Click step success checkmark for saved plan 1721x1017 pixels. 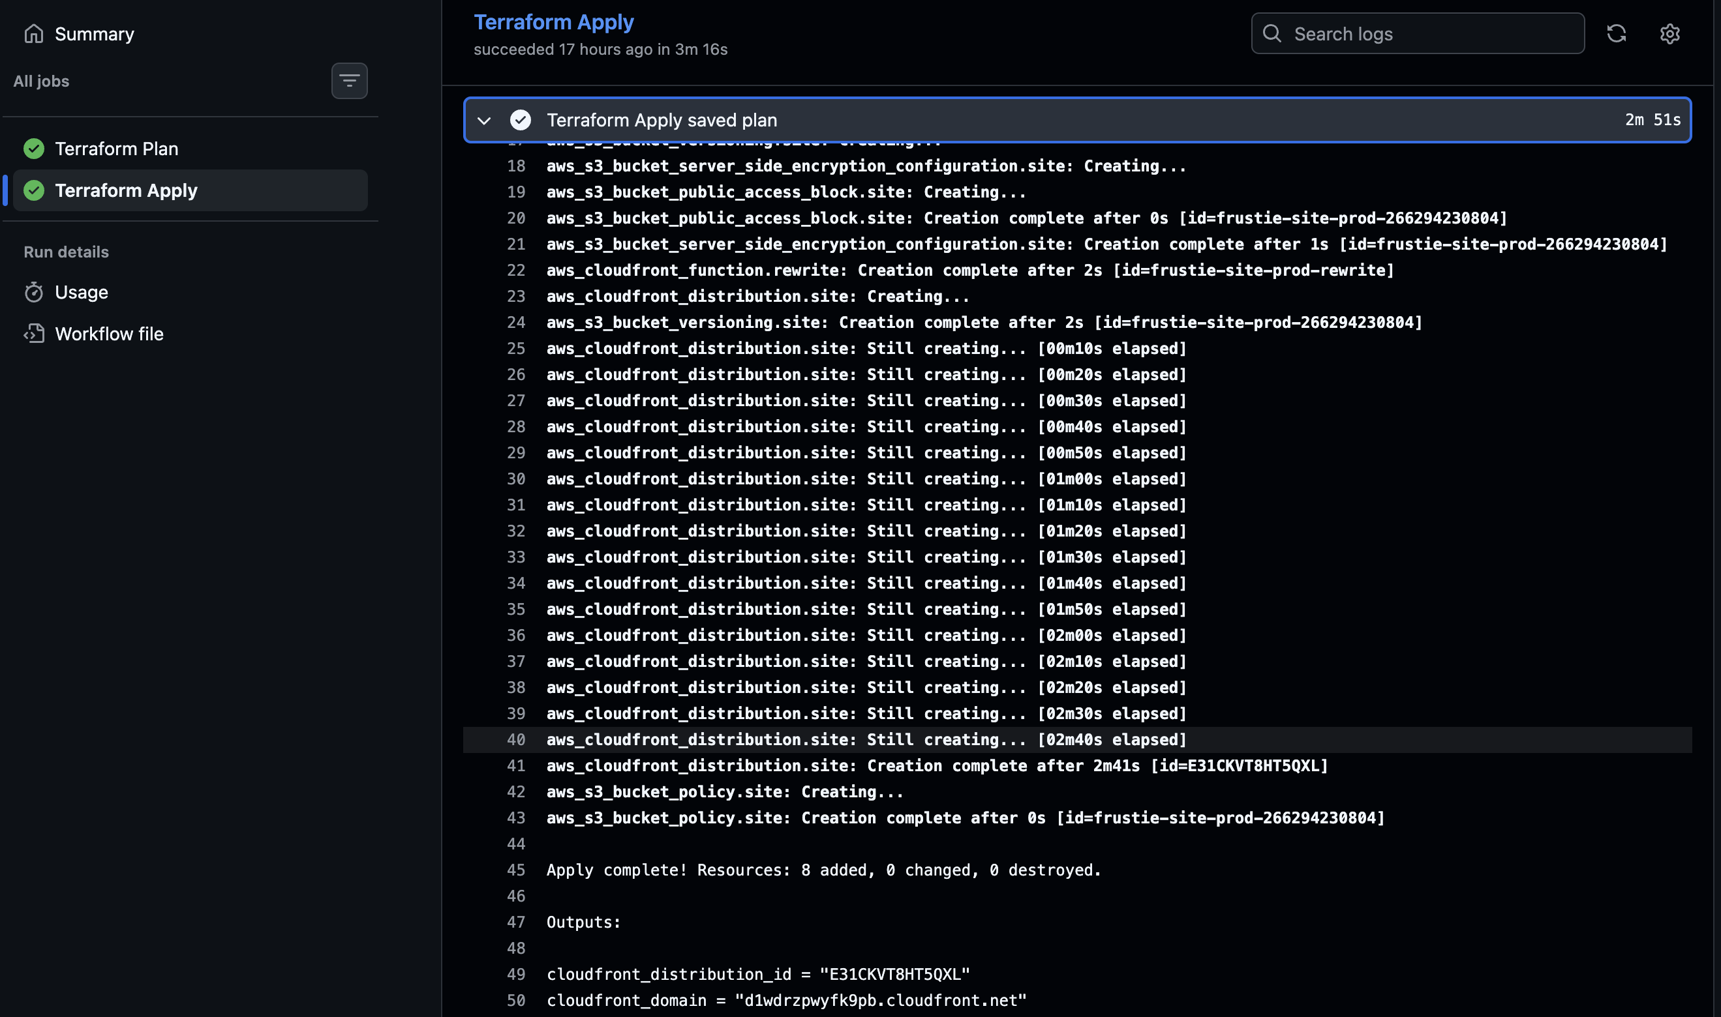click(521, 120)
